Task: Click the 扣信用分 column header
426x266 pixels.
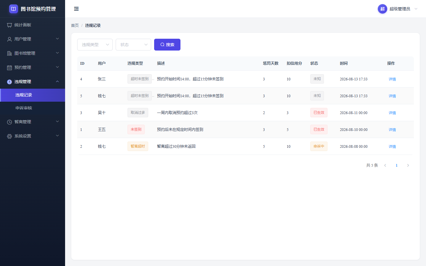Action: (x=294, y=64)
